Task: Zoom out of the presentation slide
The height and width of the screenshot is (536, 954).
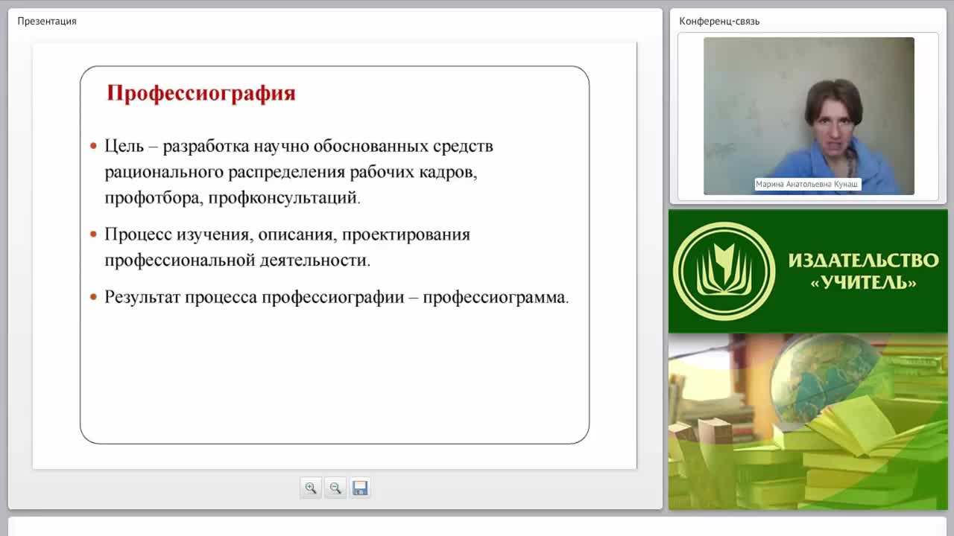Action: (335, 488)
